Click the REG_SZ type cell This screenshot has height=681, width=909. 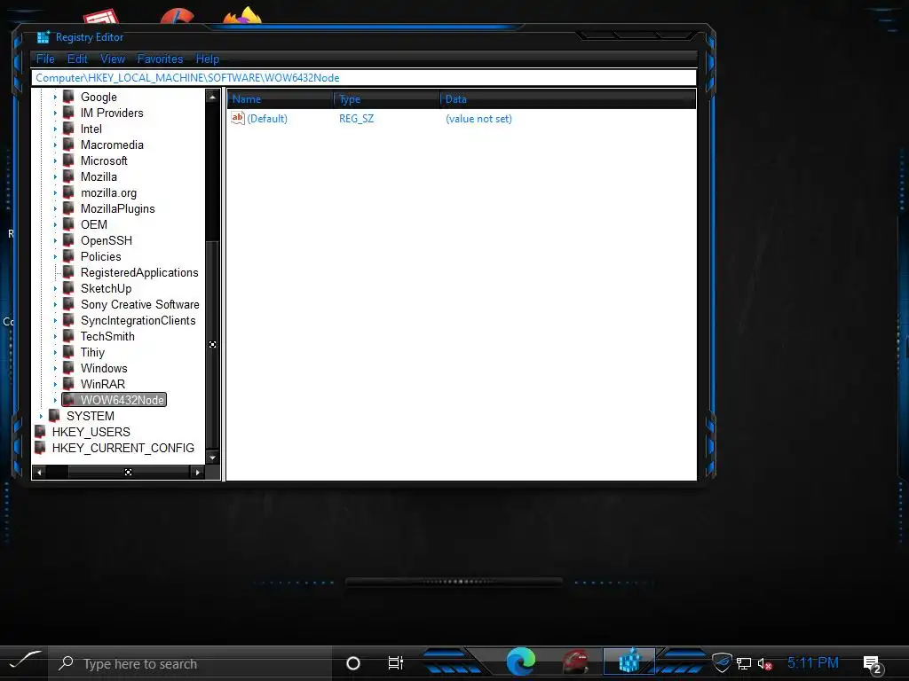point(357,119)
